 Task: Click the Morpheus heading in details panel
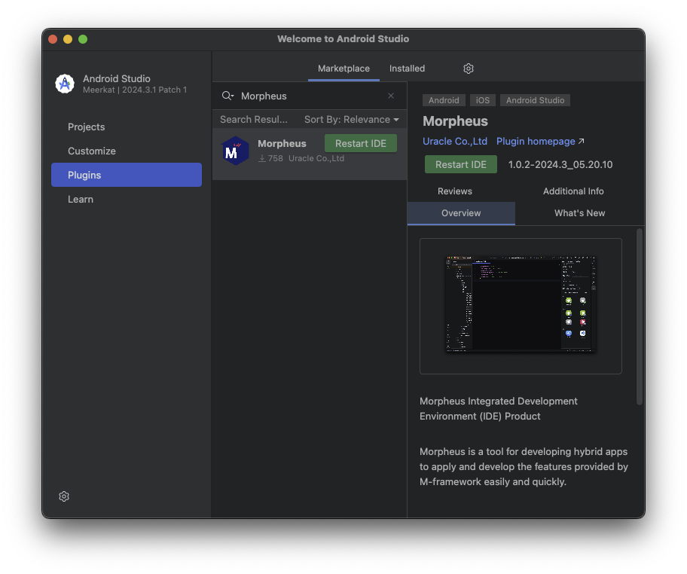[455, 121]
